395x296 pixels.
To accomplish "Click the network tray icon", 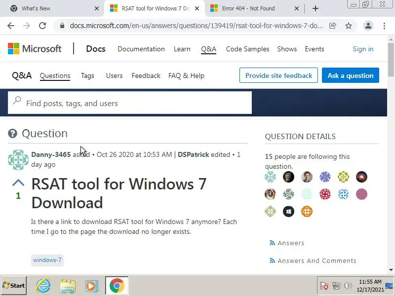I will pos(336,286).
